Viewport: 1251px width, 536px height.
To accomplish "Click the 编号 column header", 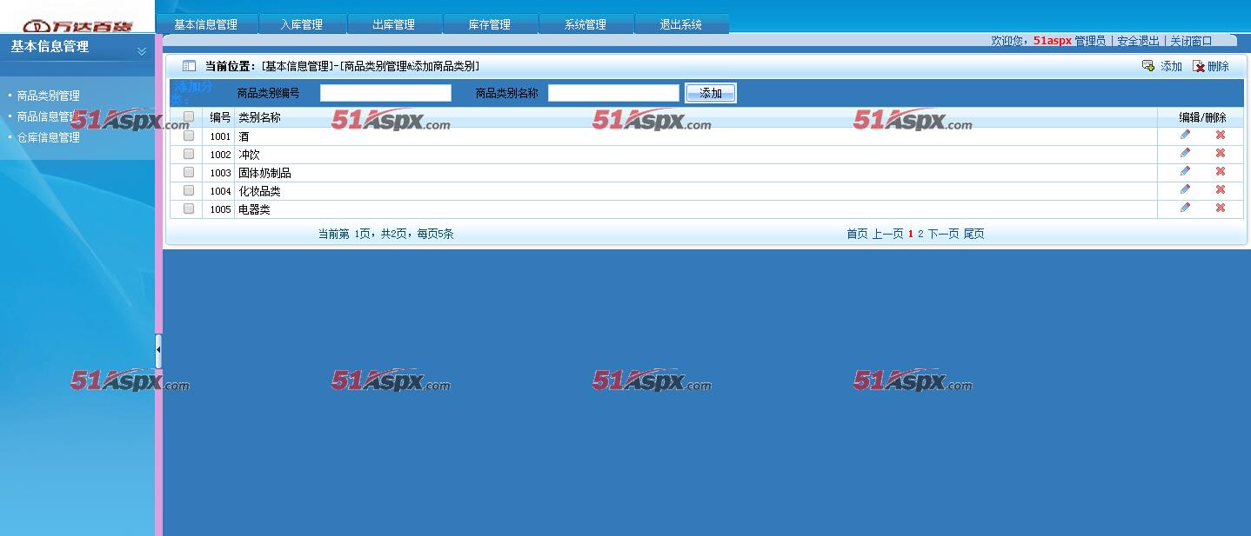I will point(220,117).
